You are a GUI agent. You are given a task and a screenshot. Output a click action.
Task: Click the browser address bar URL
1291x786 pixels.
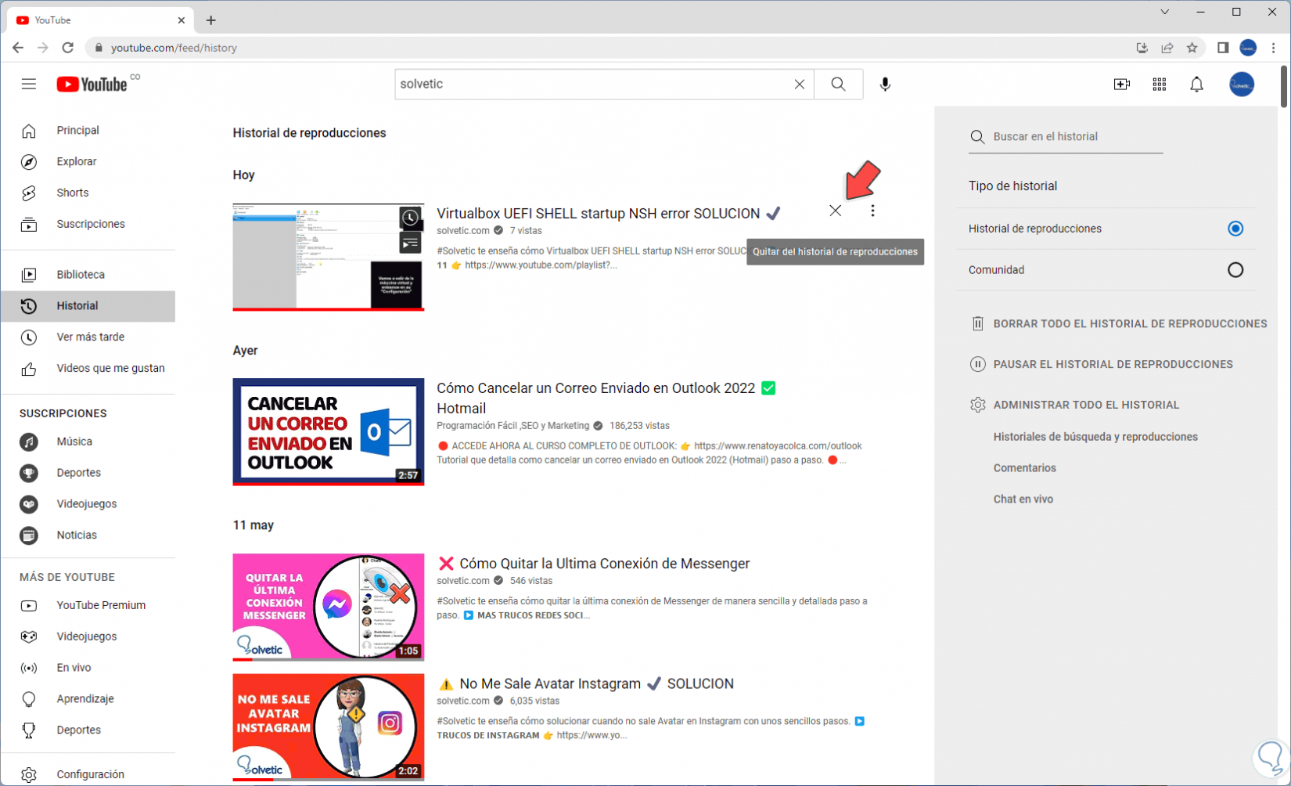point(174,48)
